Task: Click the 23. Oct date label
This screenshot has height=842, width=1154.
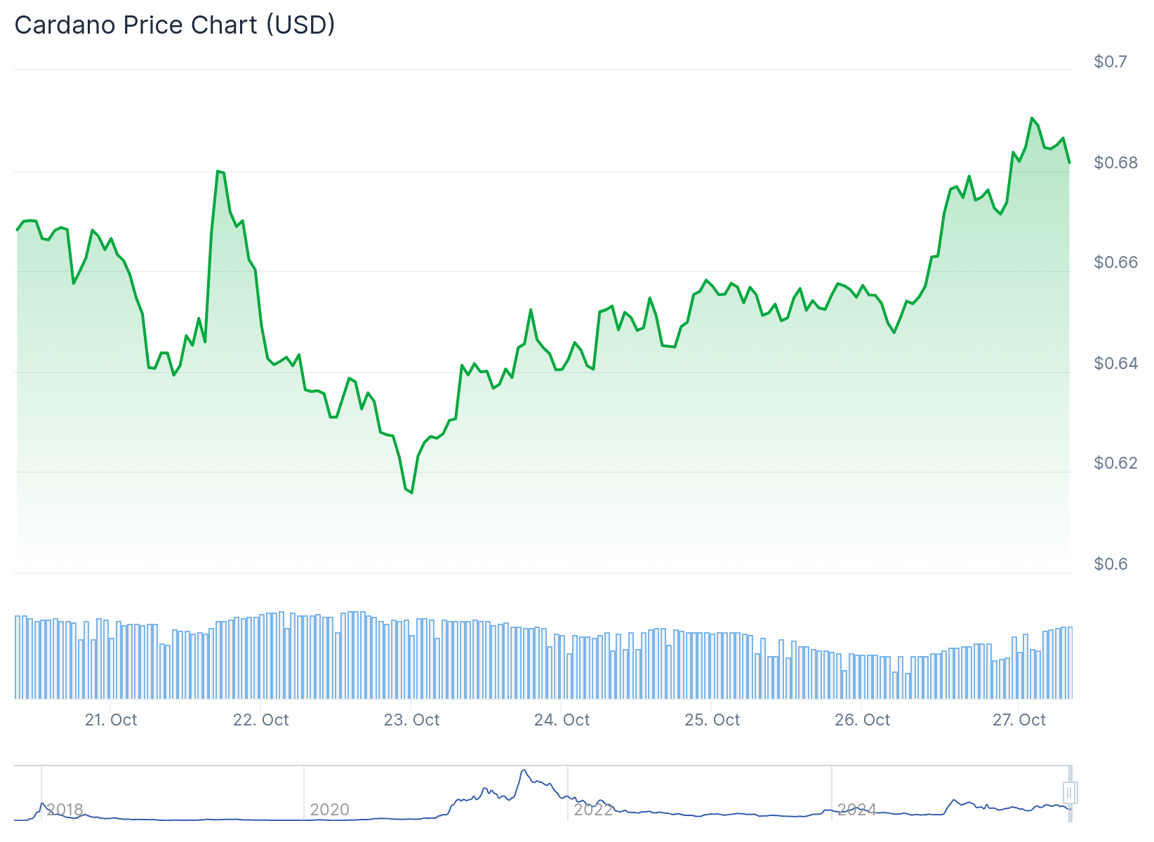Action: [x=411, y=720]
